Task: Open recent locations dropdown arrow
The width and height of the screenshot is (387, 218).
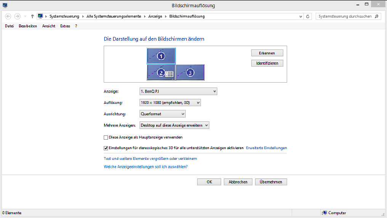Action: click(x=25, y=16)
